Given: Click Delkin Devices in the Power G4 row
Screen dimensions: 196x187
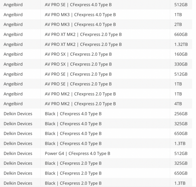Looking at the screenshot, I should 18,153.
